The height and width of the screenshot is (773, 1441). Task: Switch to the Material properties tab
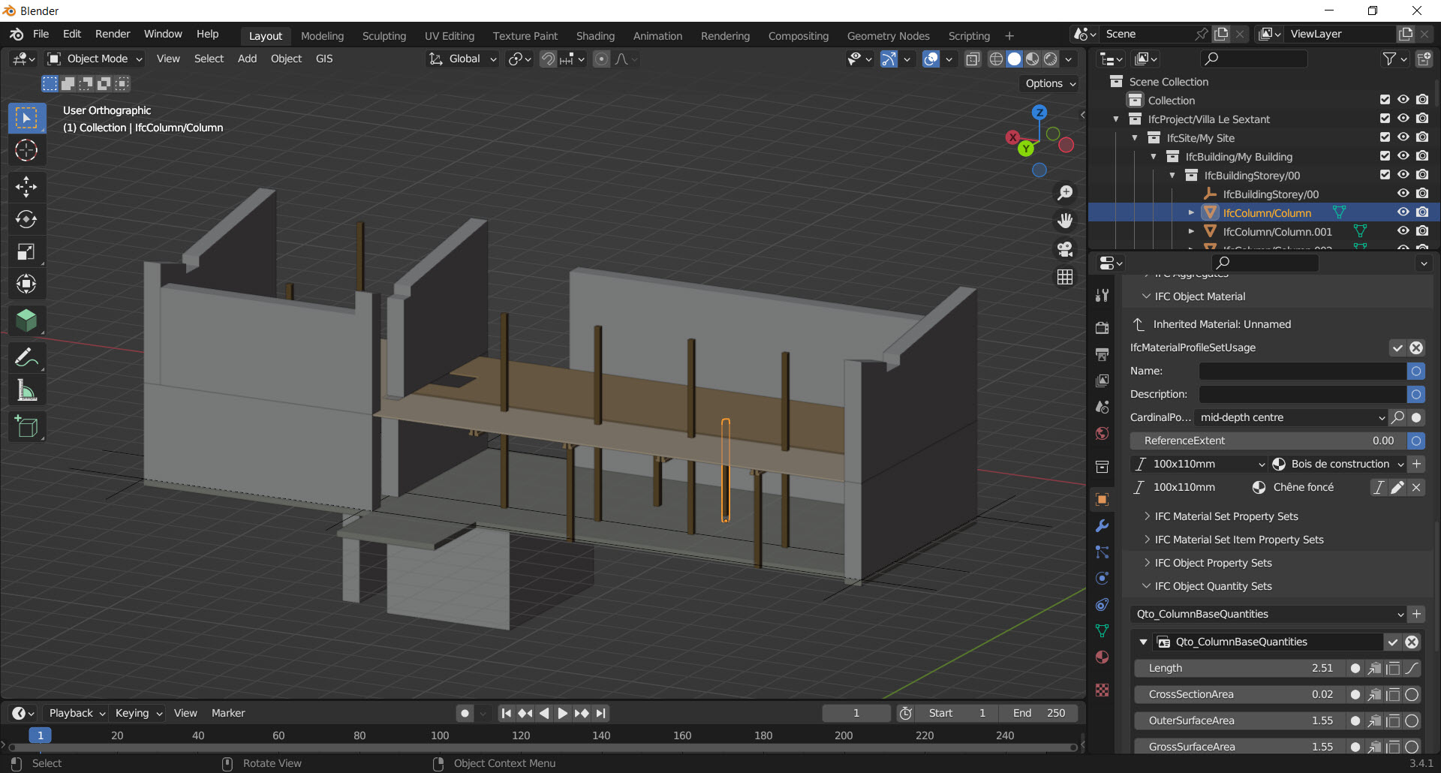coord(1102,658)
